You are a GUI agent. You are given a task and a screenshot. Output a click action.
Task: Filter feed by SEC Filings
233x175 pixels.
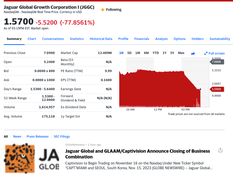(x=62, y=136)
